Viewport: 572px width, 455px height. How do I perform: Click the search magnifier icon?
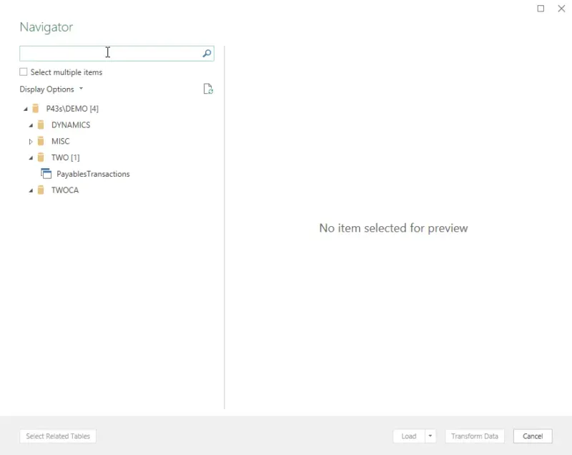207,53
